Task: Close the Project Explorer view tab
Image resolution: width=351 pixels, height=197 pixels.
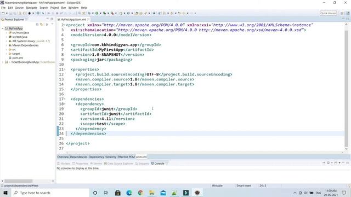Action: coord(26,20)
